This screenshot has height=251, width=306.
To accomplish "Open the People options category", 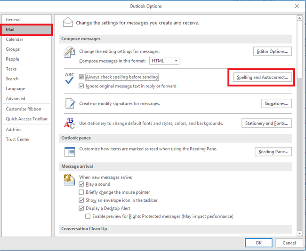I will tap(26, 59).
